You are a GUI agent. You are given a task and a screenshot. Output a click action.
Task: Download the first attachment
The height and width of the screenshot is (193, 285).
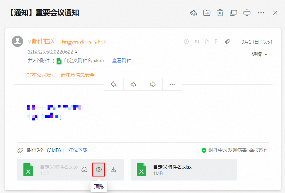(113, 170)
